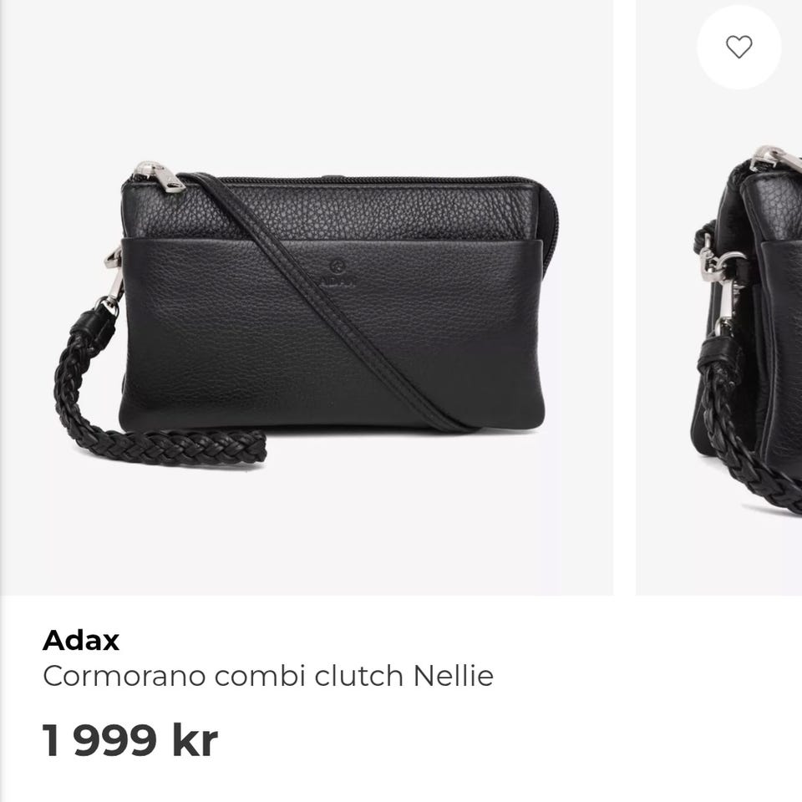Click the word Nellie in the product name
The width and height of the screenshot is (802, 802).
453,675
